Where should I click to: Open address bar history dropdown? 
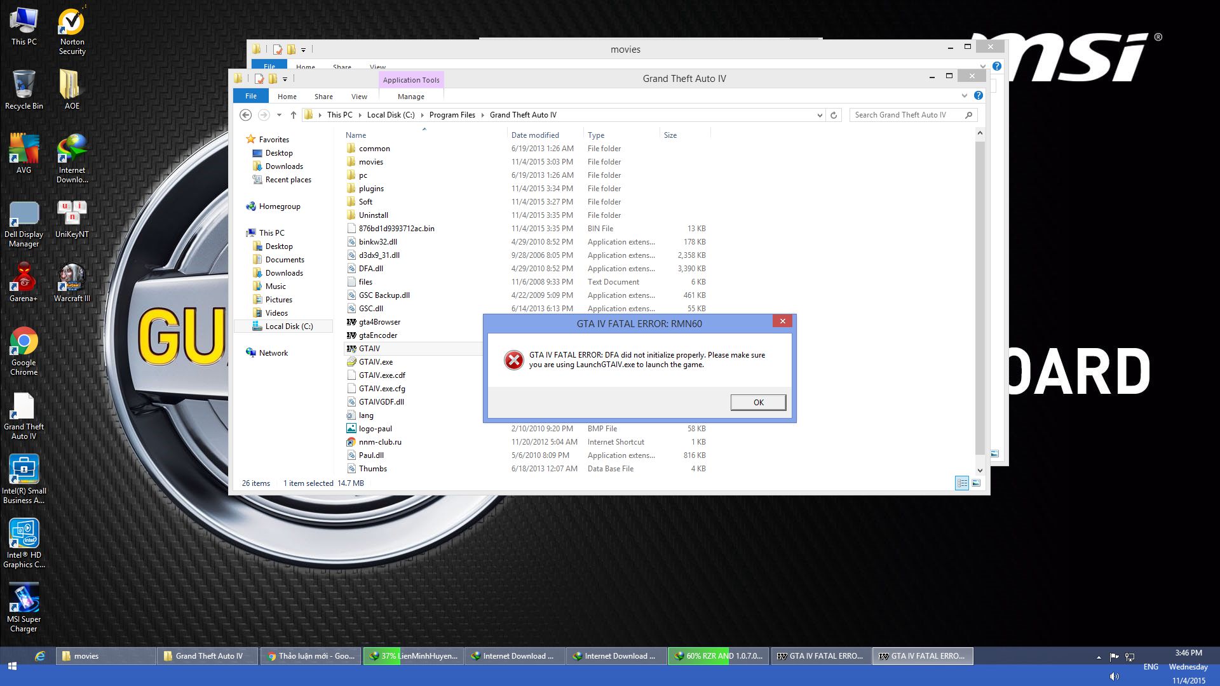tap(819, 115)
